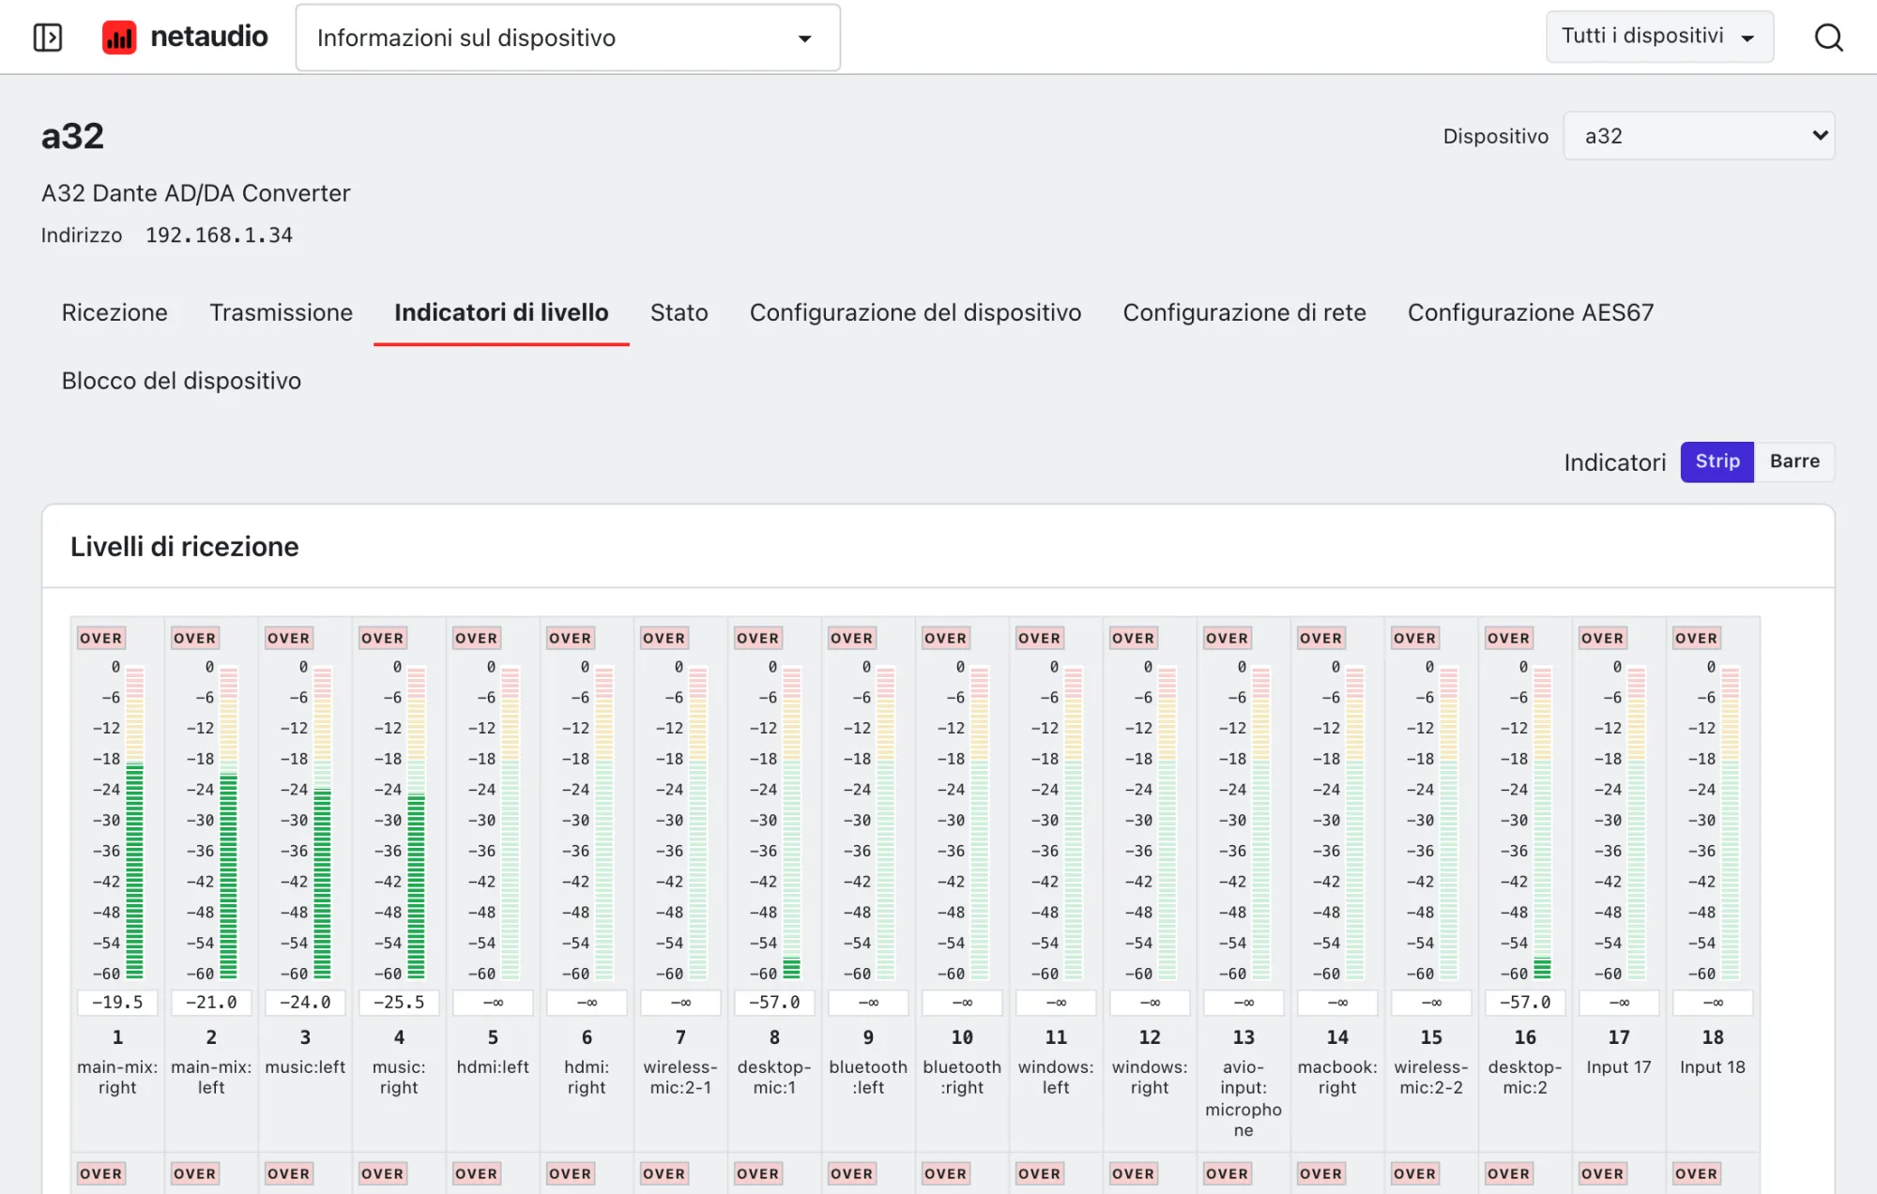The width and height of the screenshot is (1877, 1194).
Task: Click the desktop-mic:1 channel label
Action: [774, 1077]
